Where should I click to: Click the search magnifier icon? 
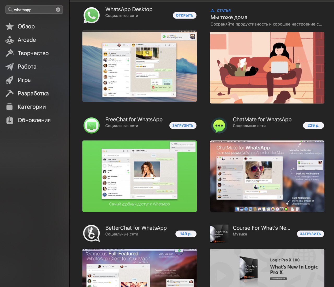[10, 10]
